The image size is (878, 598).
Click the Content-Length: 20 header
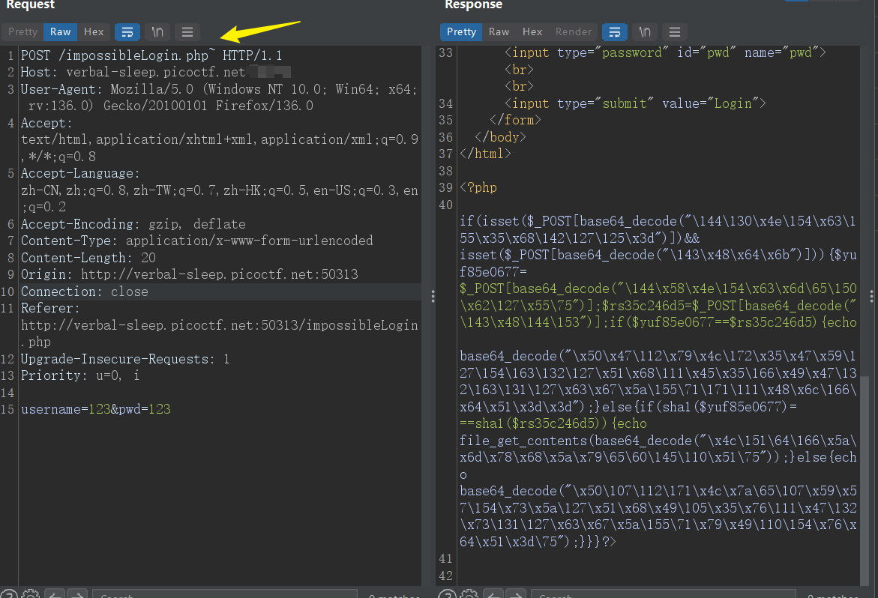click(x=88, y=258)
